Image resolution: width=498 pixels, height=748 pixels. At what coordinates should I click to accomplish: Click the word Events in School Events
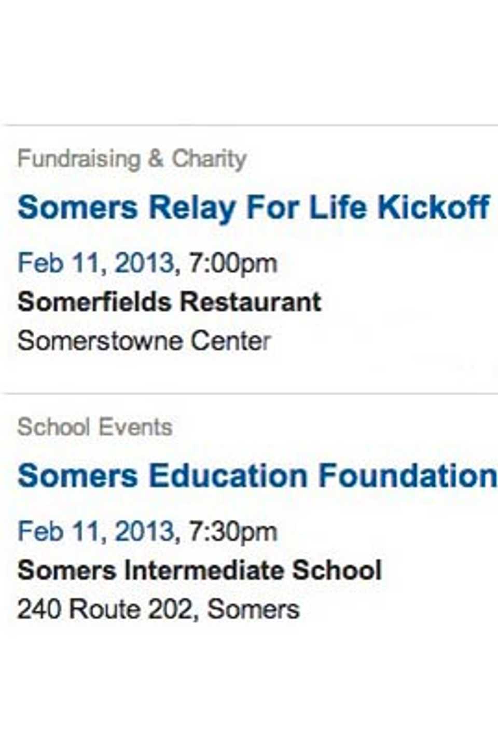pyautogui.click(x=135, y=427)
